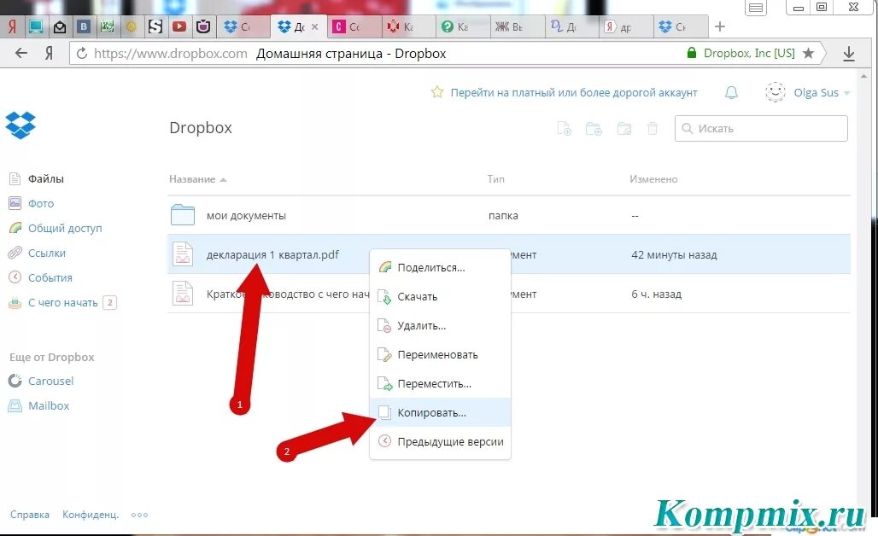Open the Справка footer link
Image resolution: width=878 pixels, height=536 pixels.
tap(30, 515)
